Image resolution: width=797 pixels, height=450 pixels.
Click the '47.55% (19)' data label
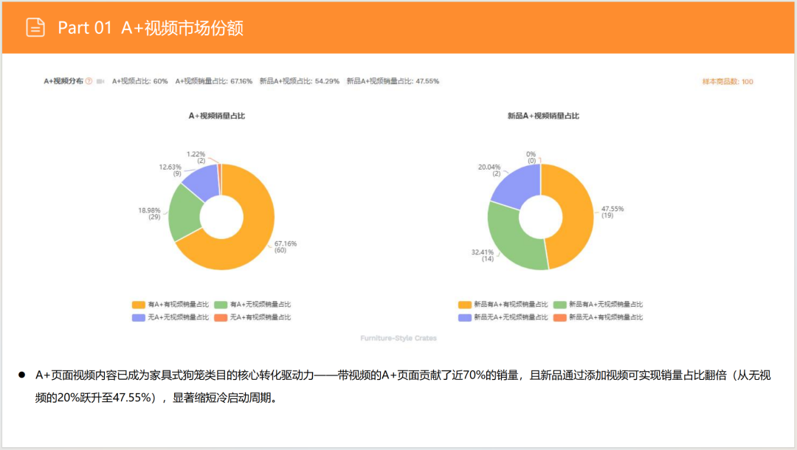pos(613,212)
